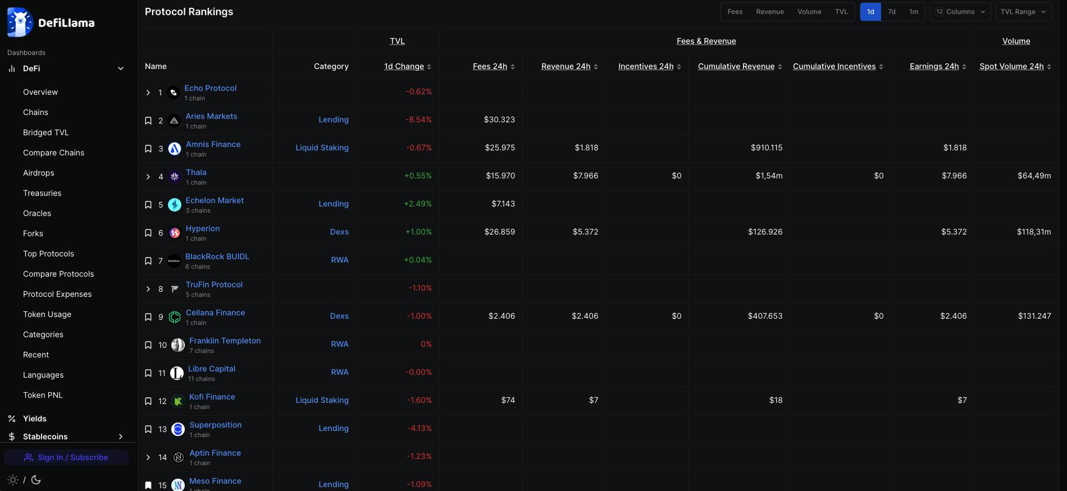The height and width of the screenshot is (491, 1067).
Task: Switch to light mode sun icon
Action: [x=13, y=480]
